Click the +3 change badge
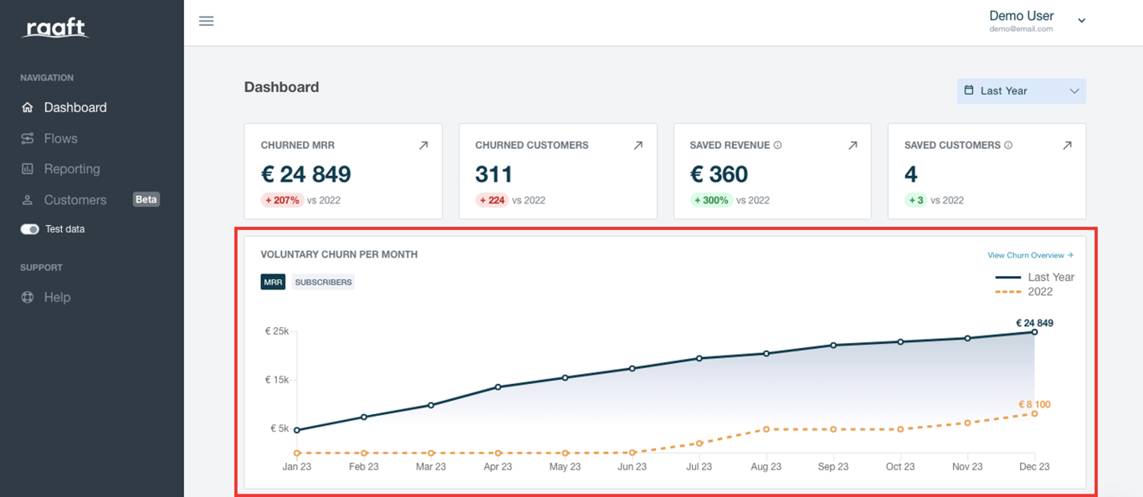Image resolution: width=1143 pixels, height=497 pixels. 915,200
